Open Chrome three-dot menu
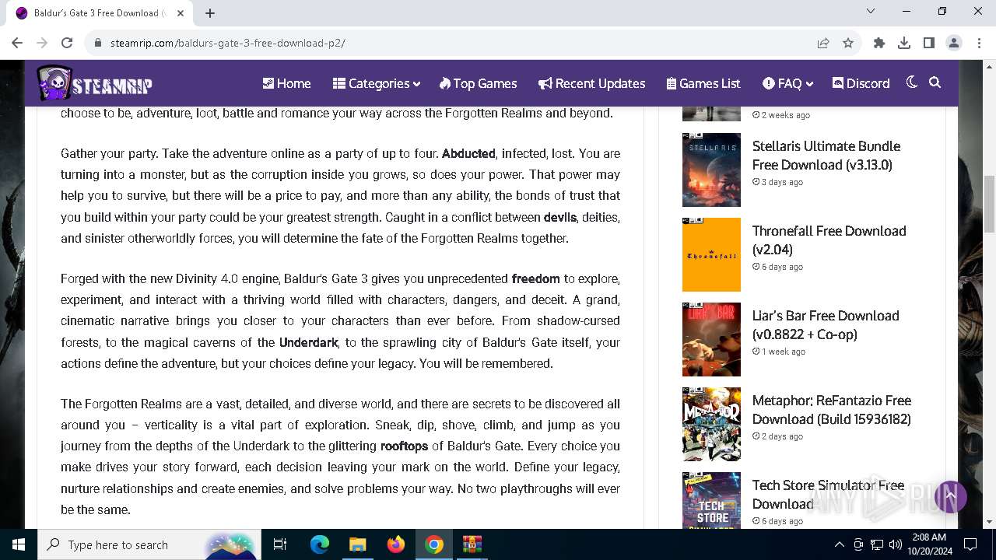996x560 pixels. click(979, 43)
